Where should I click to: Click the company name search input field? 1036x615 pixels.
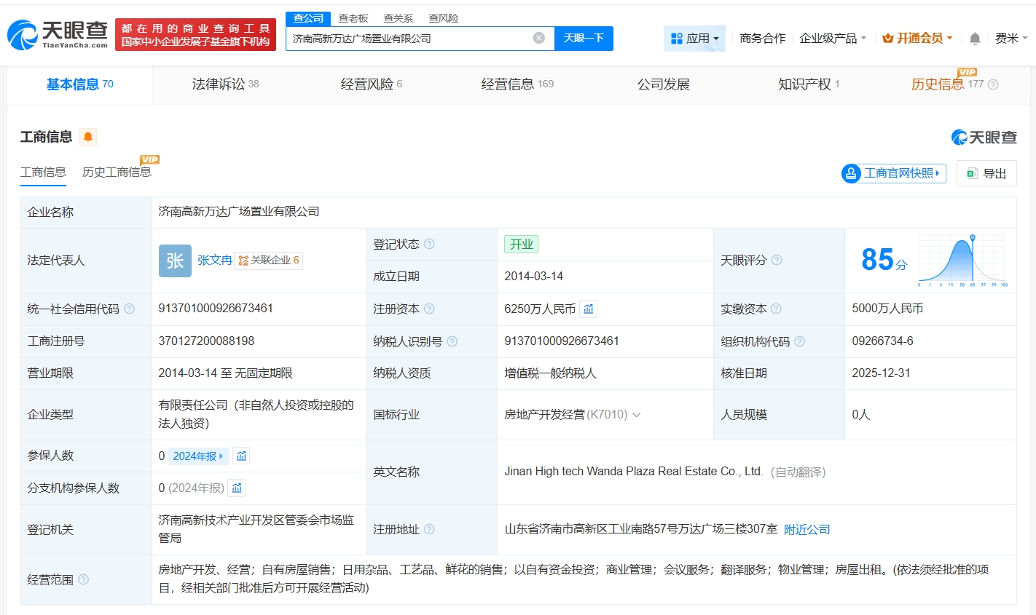click(408, 38)
